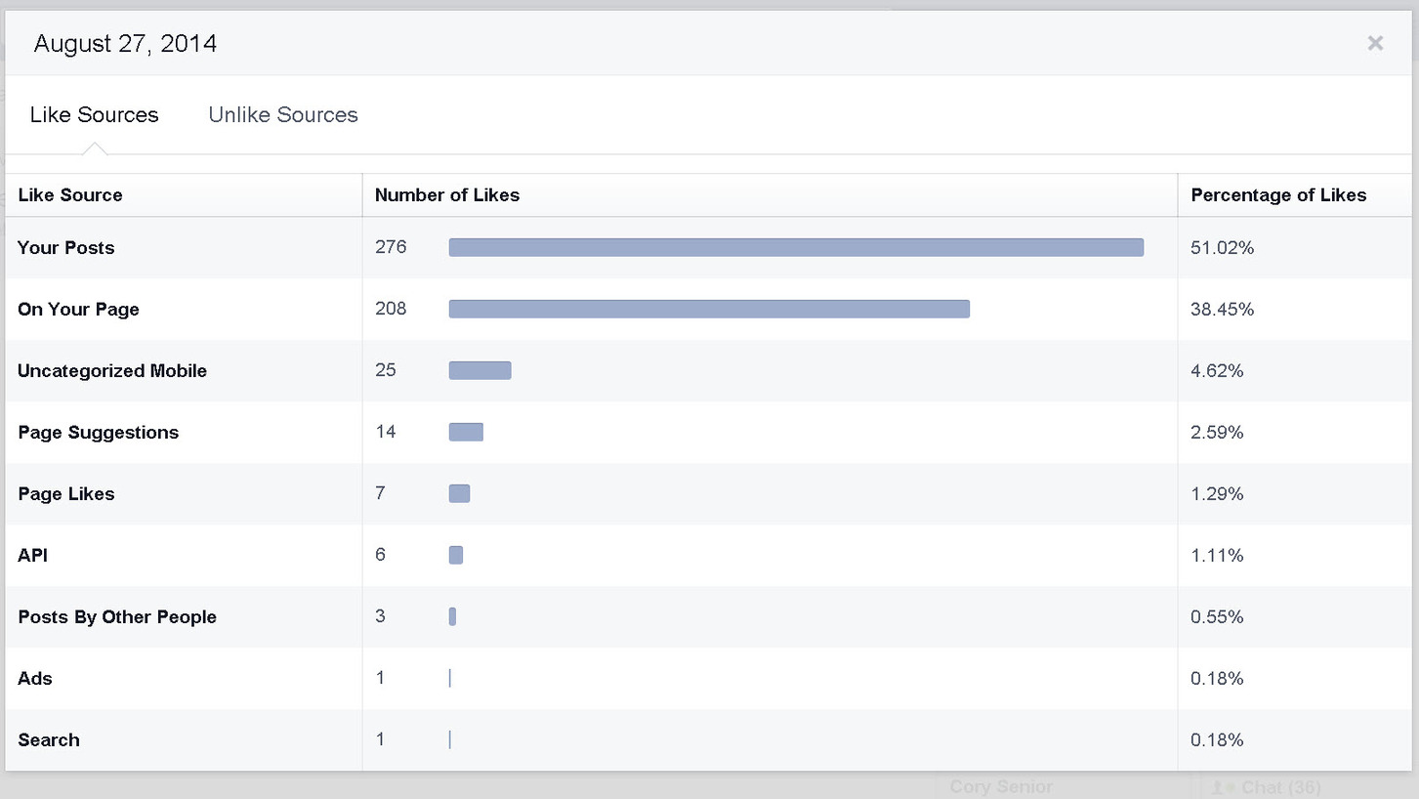This screenshot has width=1419, height=799.
Task: Click the Number of Likes column header
Action: click(x=447, y=195)
